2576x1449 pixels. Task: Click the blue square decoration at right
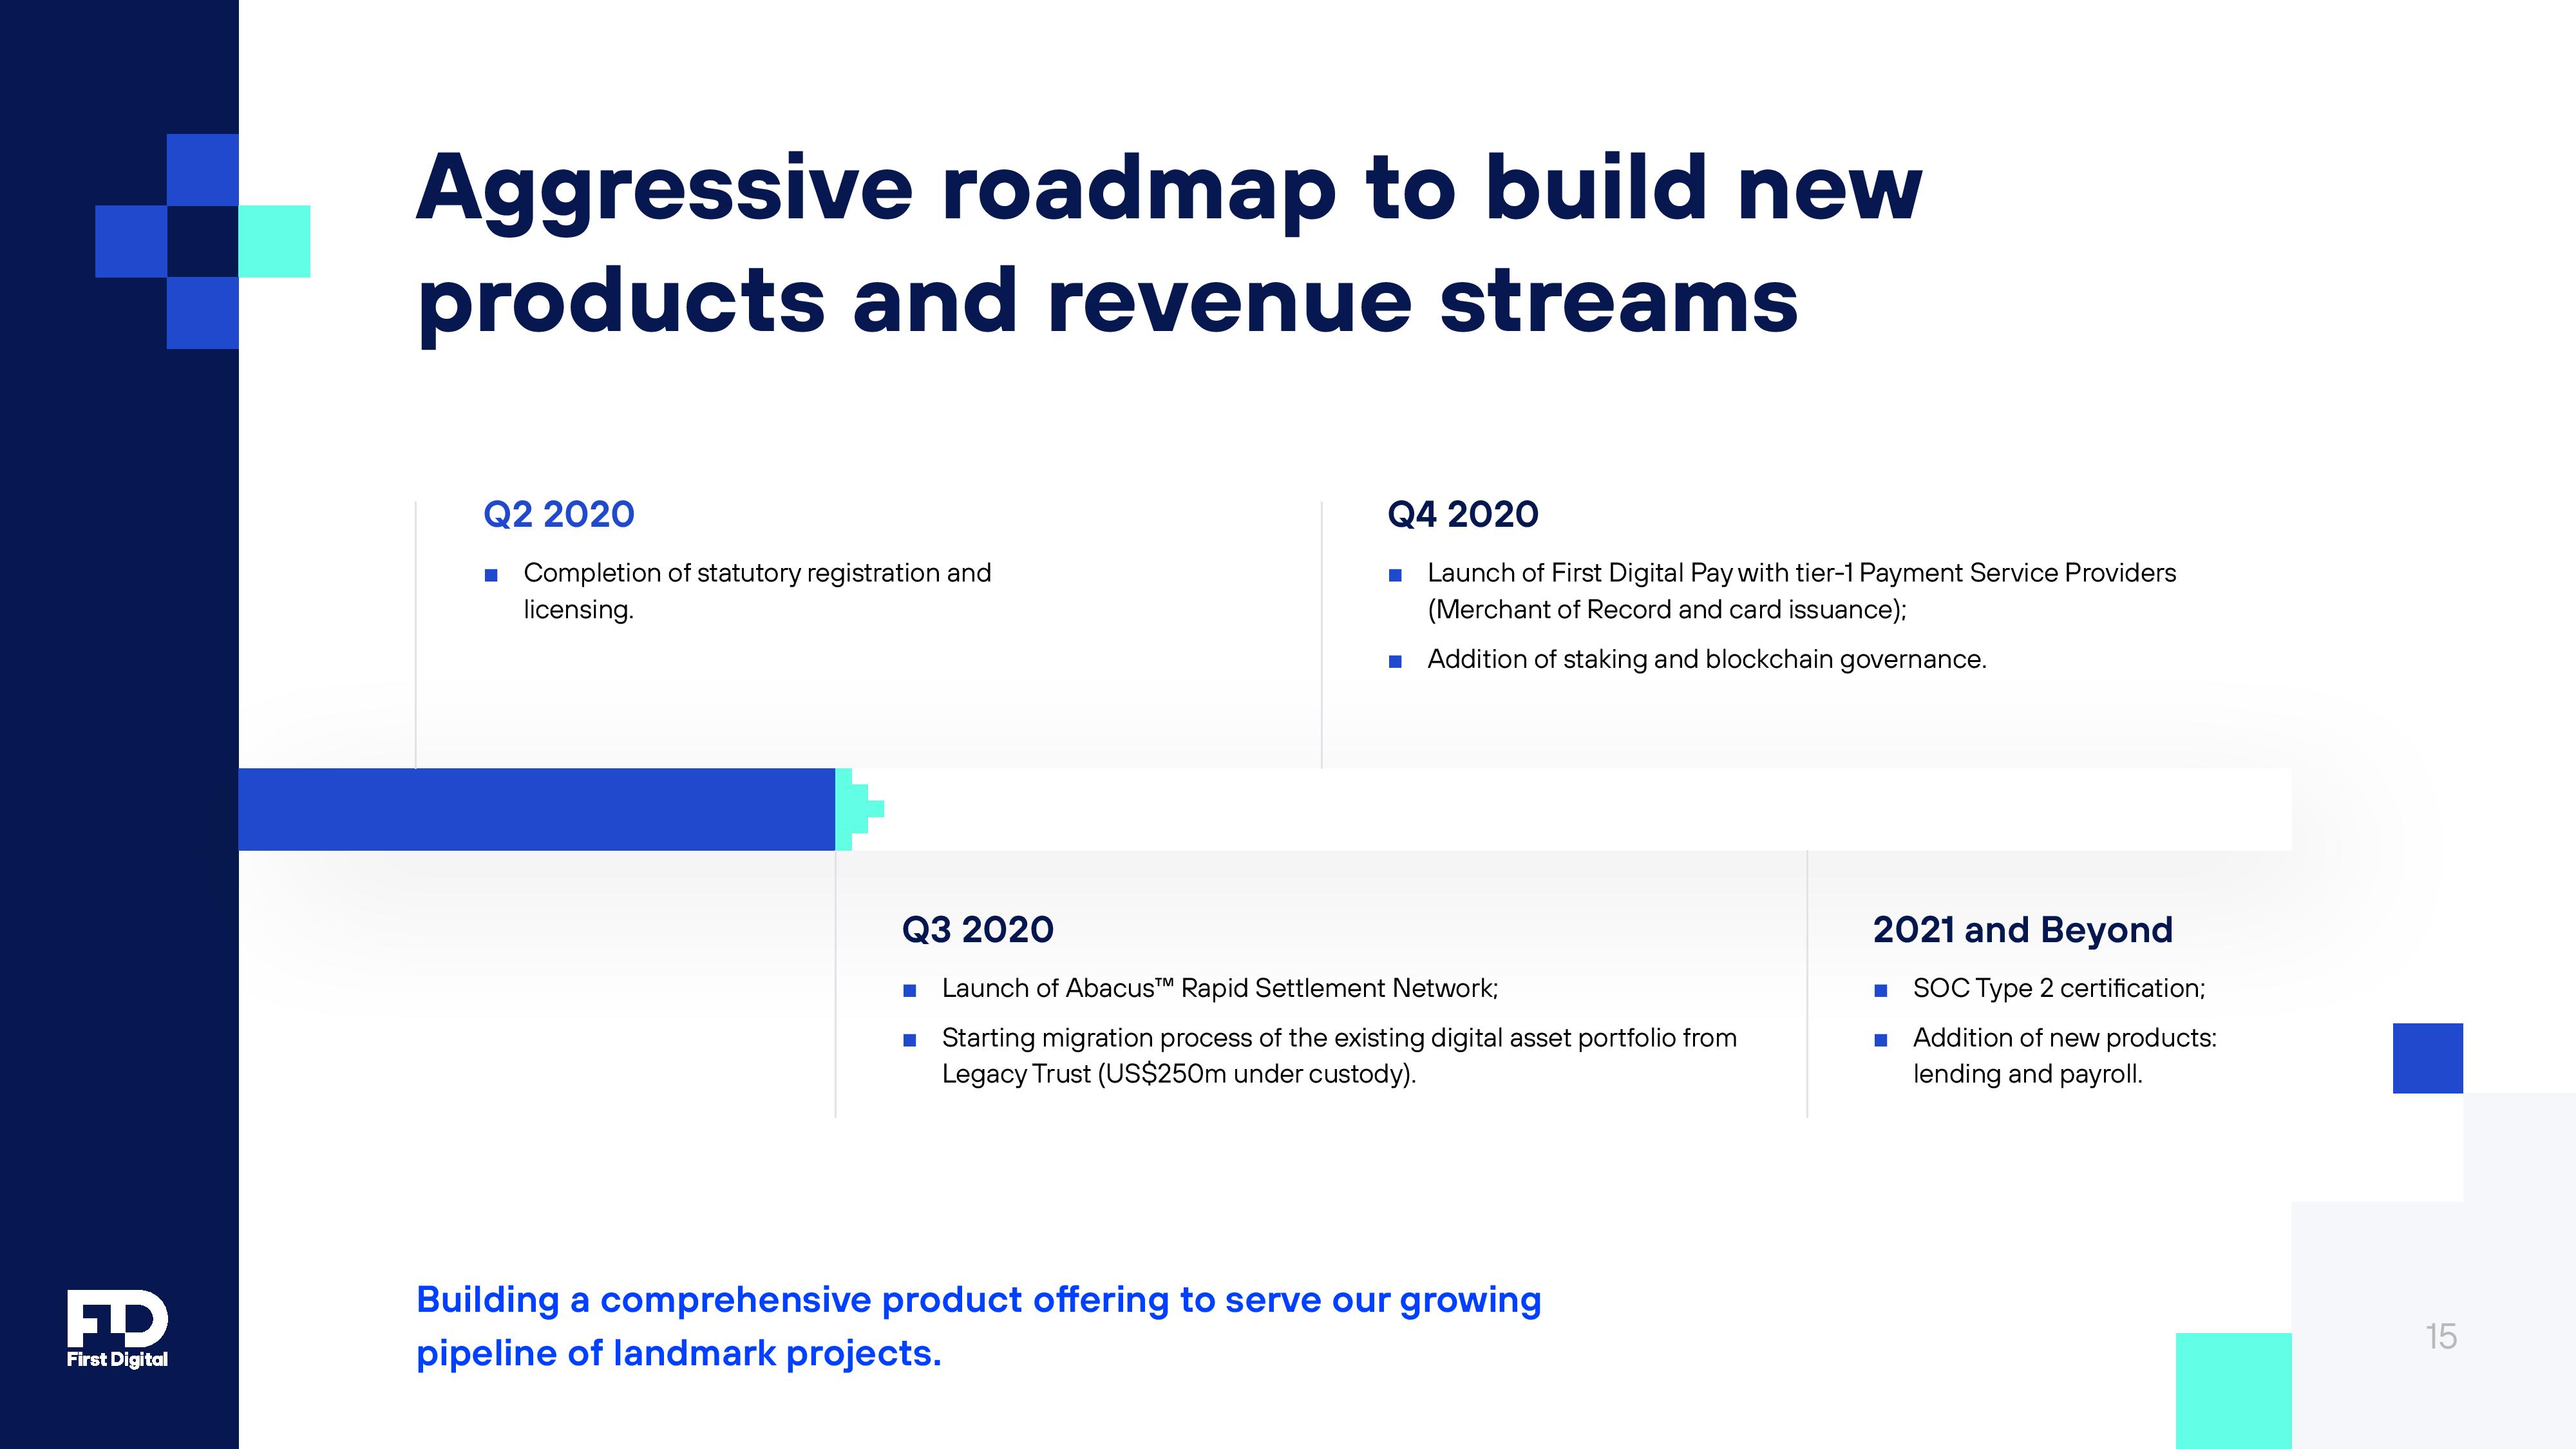(x=2427, y=1058)
